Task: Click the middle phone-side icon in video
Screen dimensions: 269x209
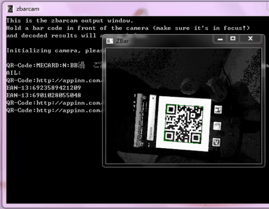Action: 217,126
